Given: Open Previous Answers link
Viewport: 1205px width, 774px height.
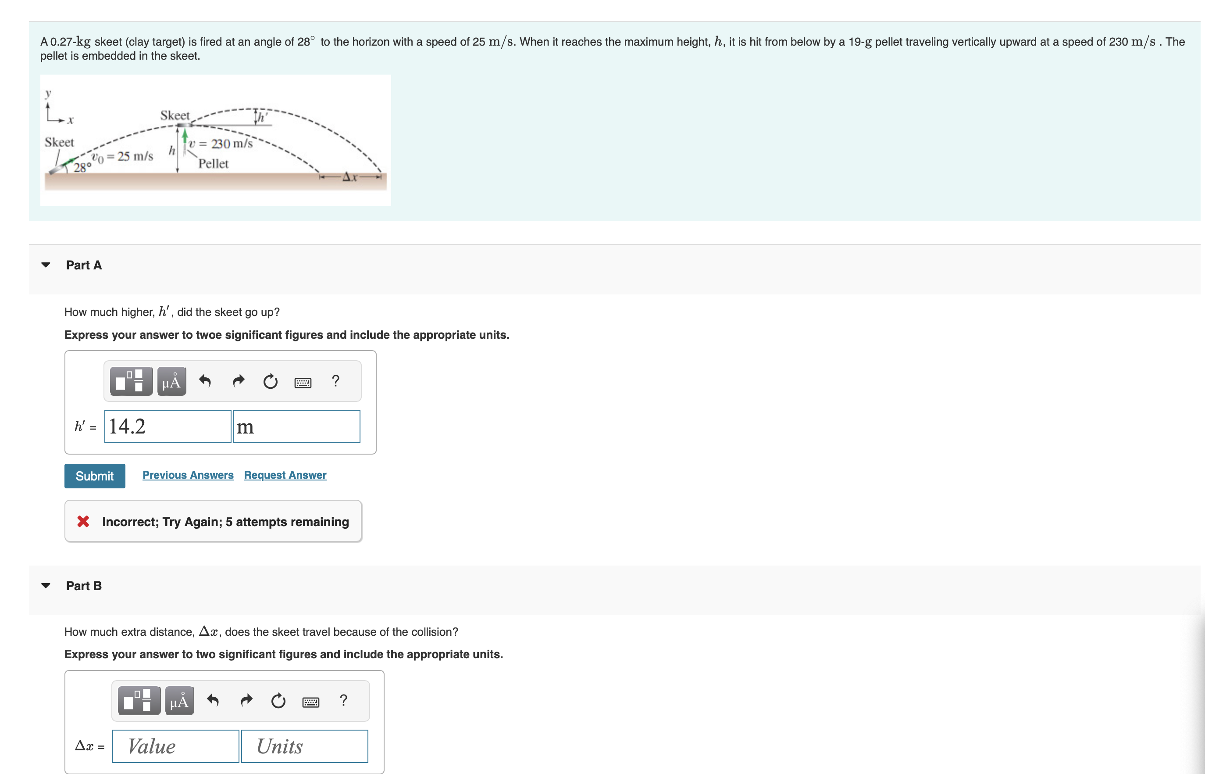Looking at the screenshot, I should (x=188, y=475).
